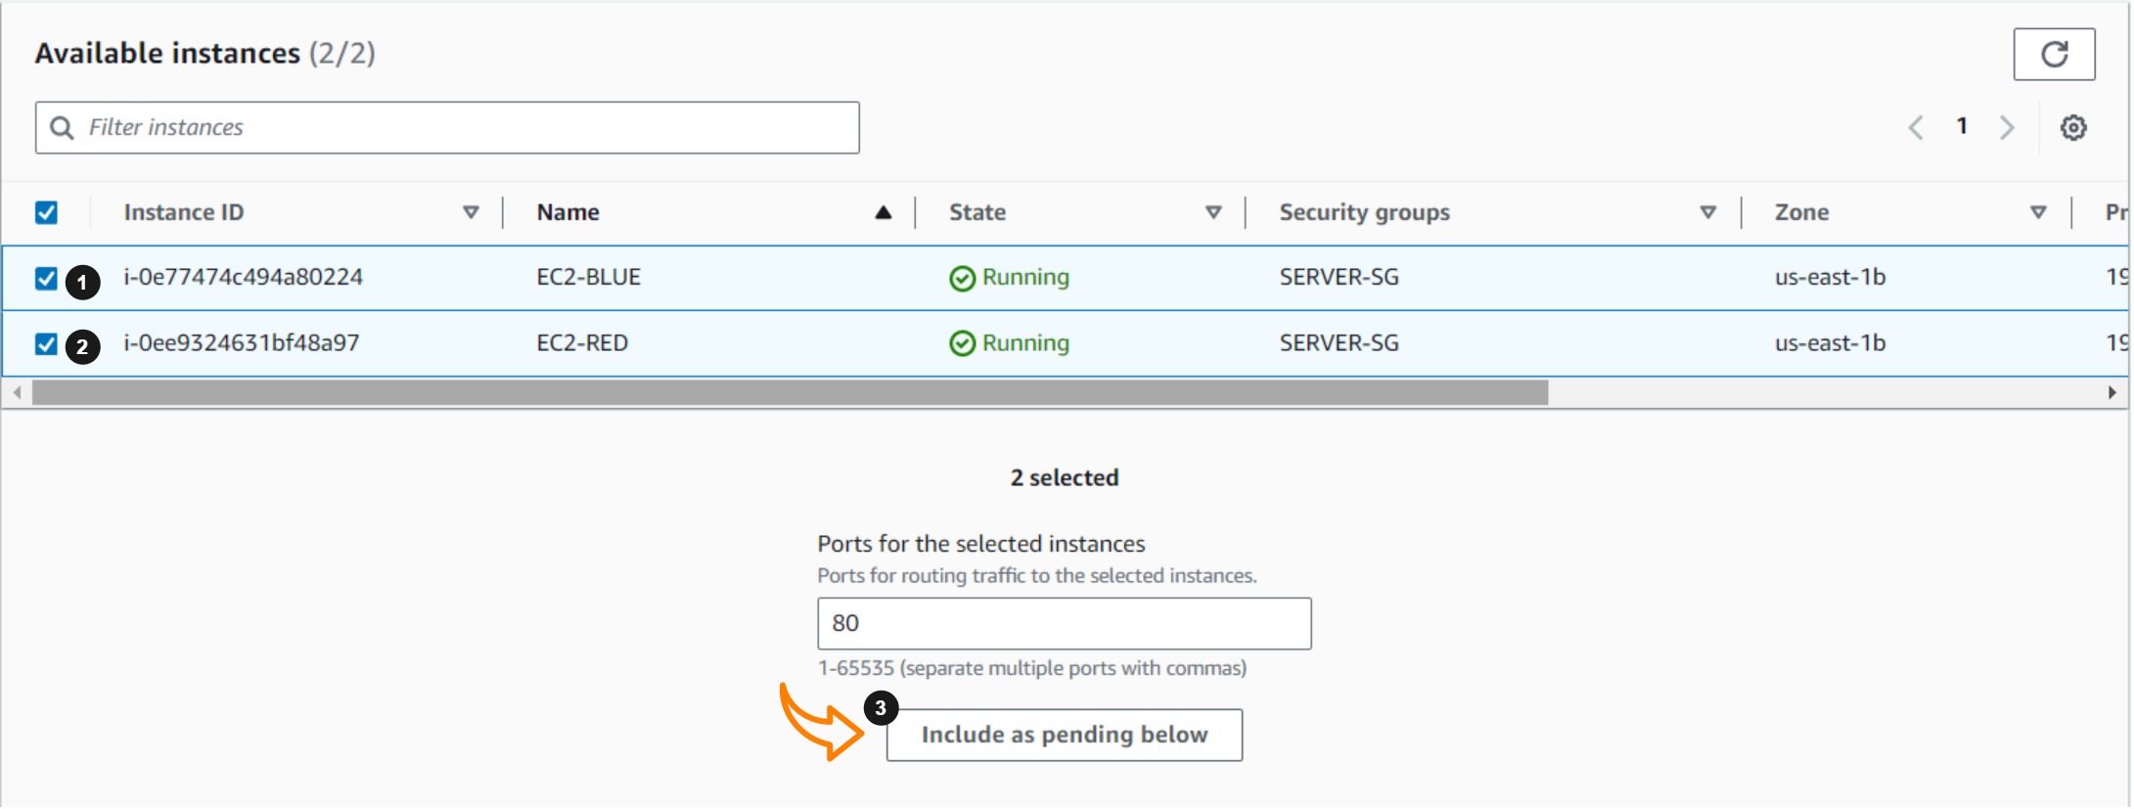Toggle the select-all instances checkbox
The width and height of the screenshot is (2134, 809).
46,212
